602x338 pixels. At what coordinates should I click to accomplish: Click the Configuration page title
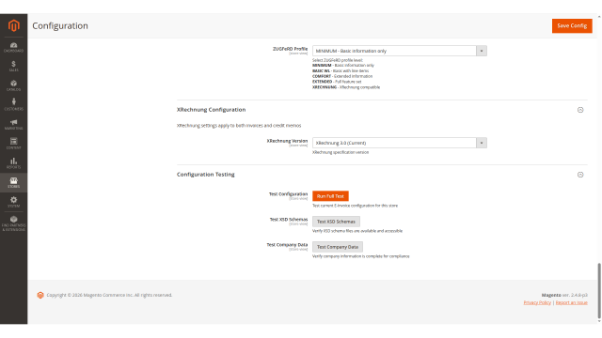tap(60, 25)
